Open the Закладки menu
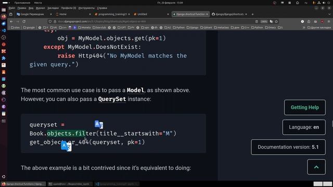 (53, 8)
